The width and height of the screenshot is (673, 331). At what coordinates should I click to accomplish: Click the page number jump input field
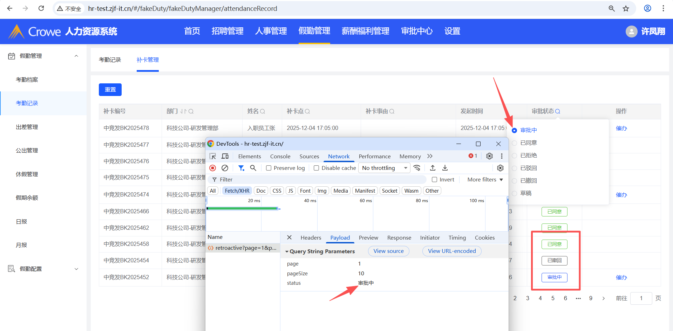pyautogui.click(x=641, y=298)
